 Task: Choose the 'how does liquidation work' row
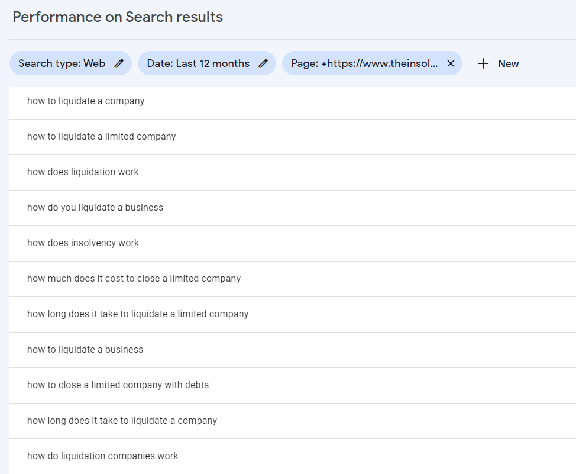pos(83,172)
